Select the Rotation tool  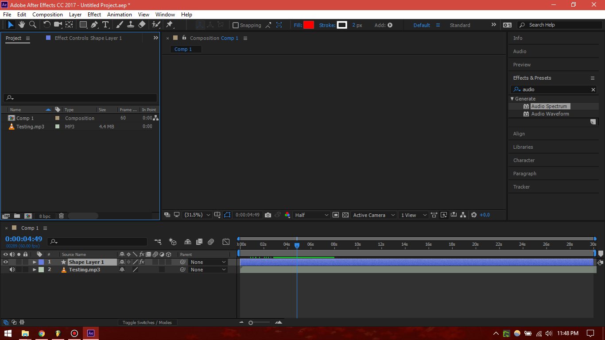point(47,25)
